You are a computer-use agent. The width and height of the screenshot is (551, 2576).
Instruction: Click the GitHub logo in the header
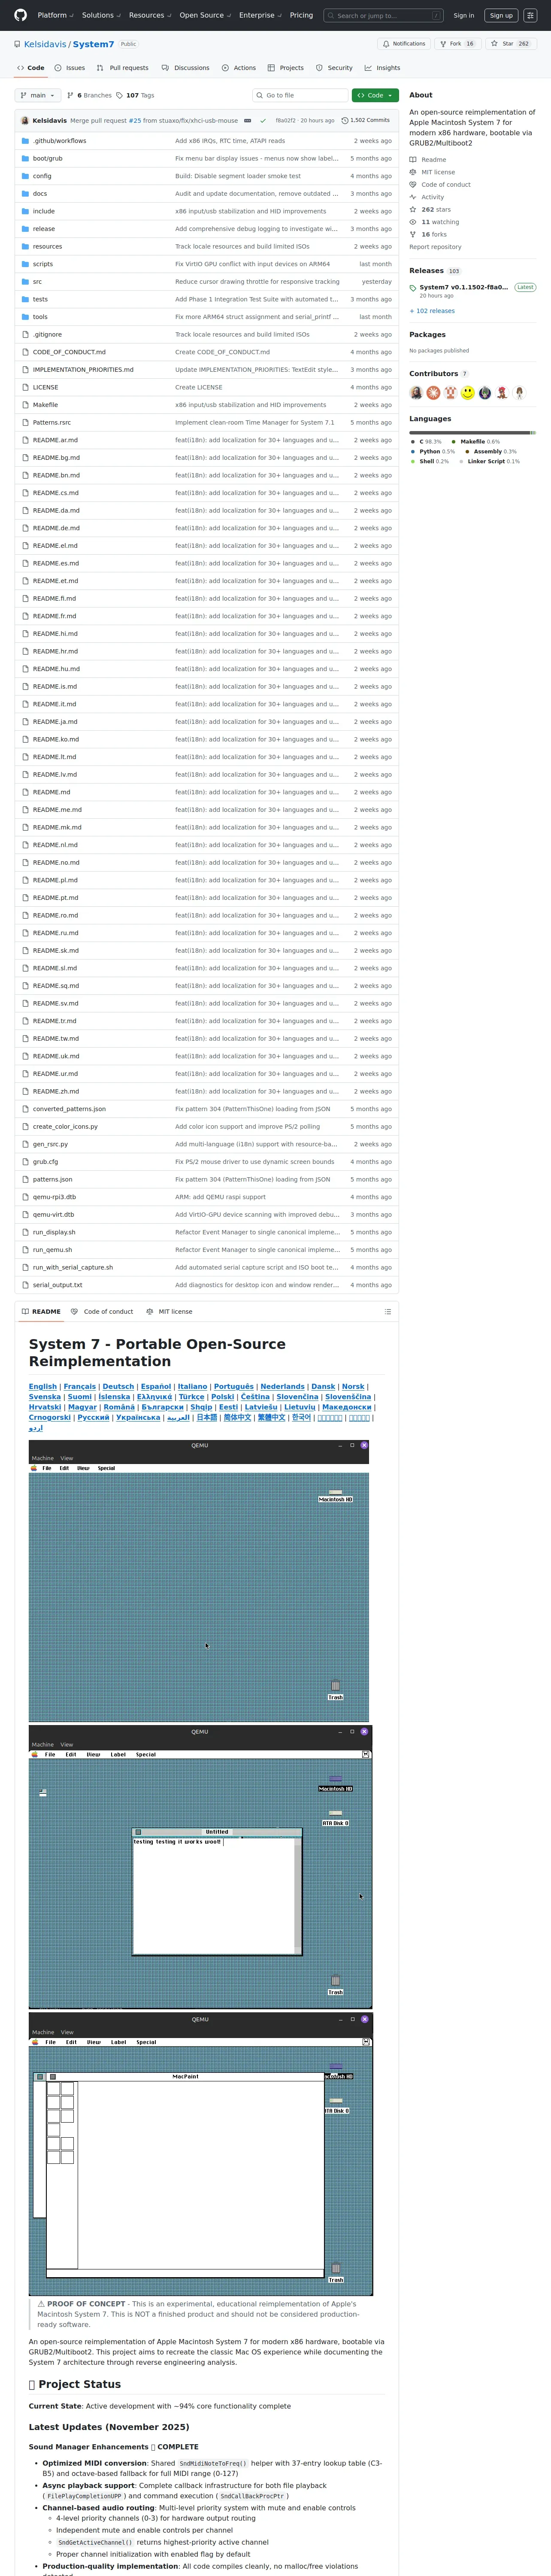coord(20,15)
